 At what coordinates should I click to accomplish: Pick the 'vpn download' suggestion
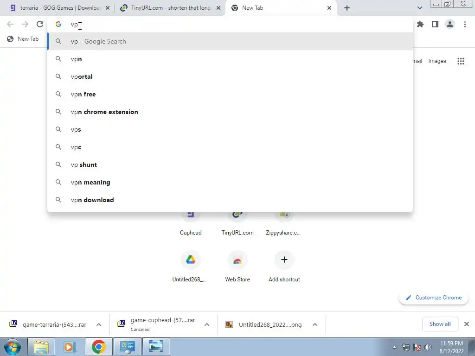[x=230, y=200]
